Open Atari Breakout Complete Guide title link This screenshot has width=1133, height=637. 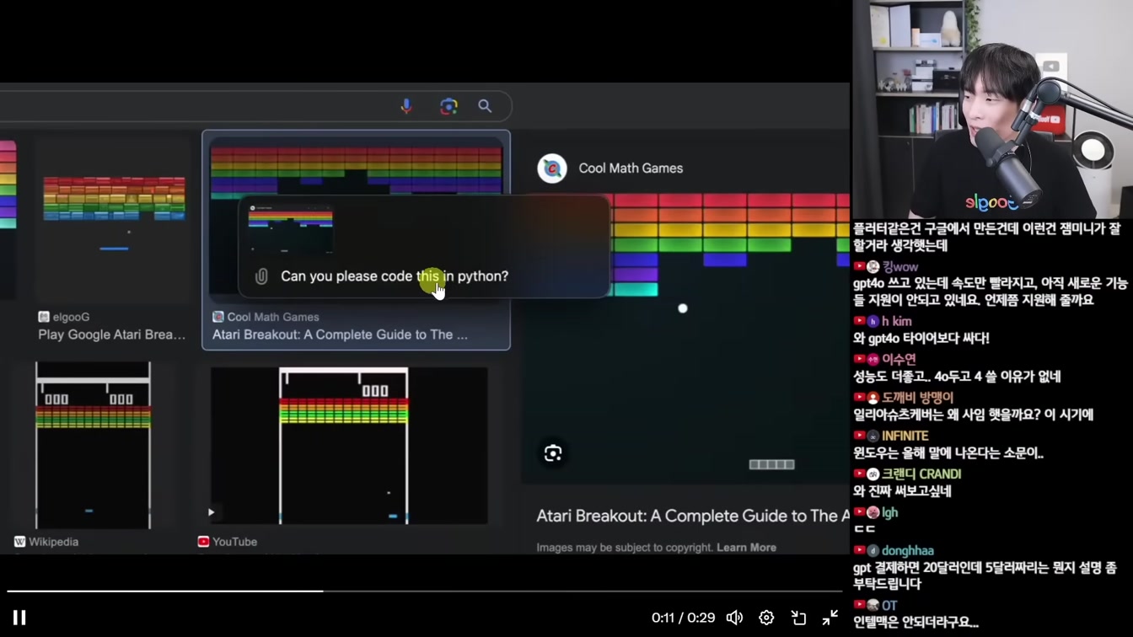692,516
